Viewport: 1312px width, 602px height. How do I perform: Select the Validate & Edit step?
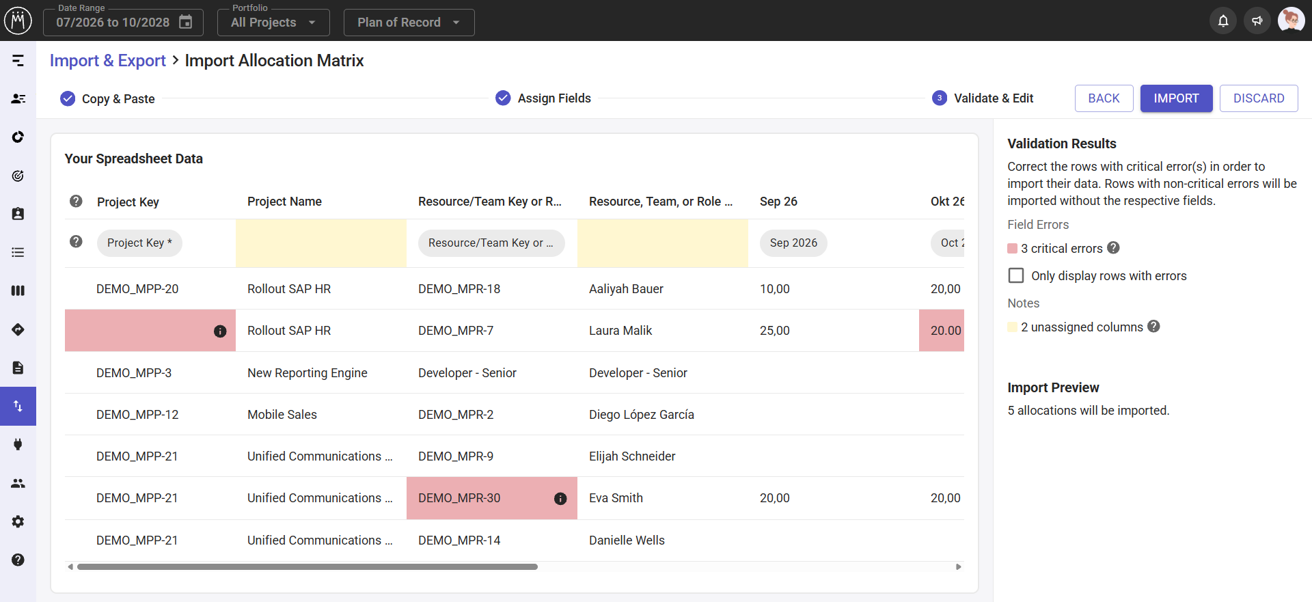click(983, 98)
